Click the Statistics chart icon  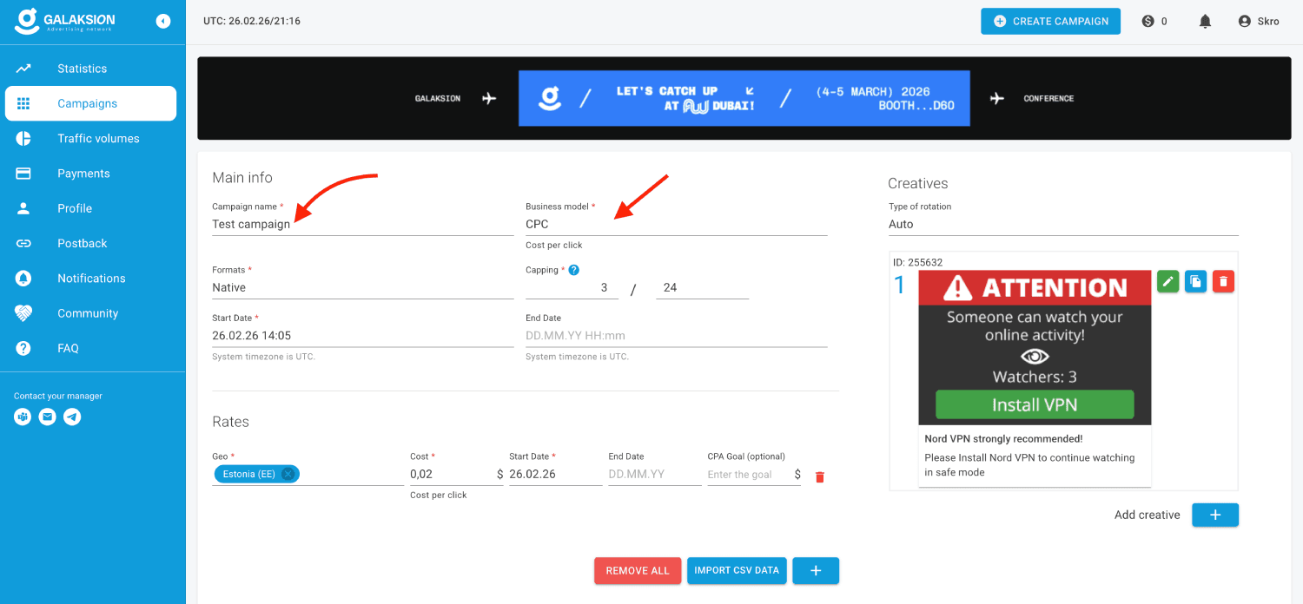tap(23, 69)
